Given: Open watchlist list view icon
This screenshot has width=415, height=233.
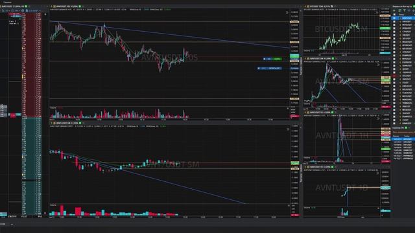Looking at the screenshot, I should (400, 10).
